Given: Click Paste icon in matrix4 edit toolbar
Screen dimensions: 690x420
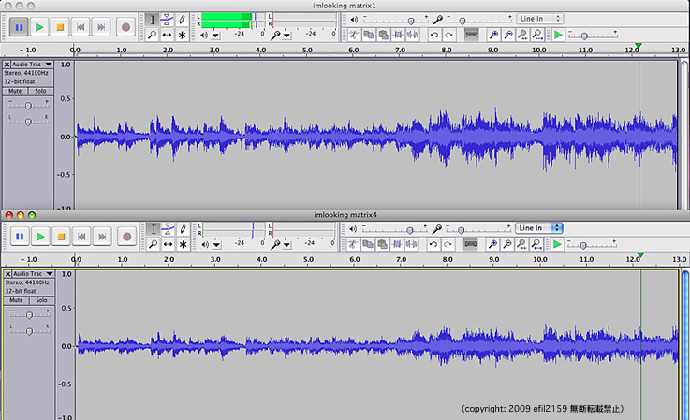Looking at the screenshot, I should coord(382,244).
